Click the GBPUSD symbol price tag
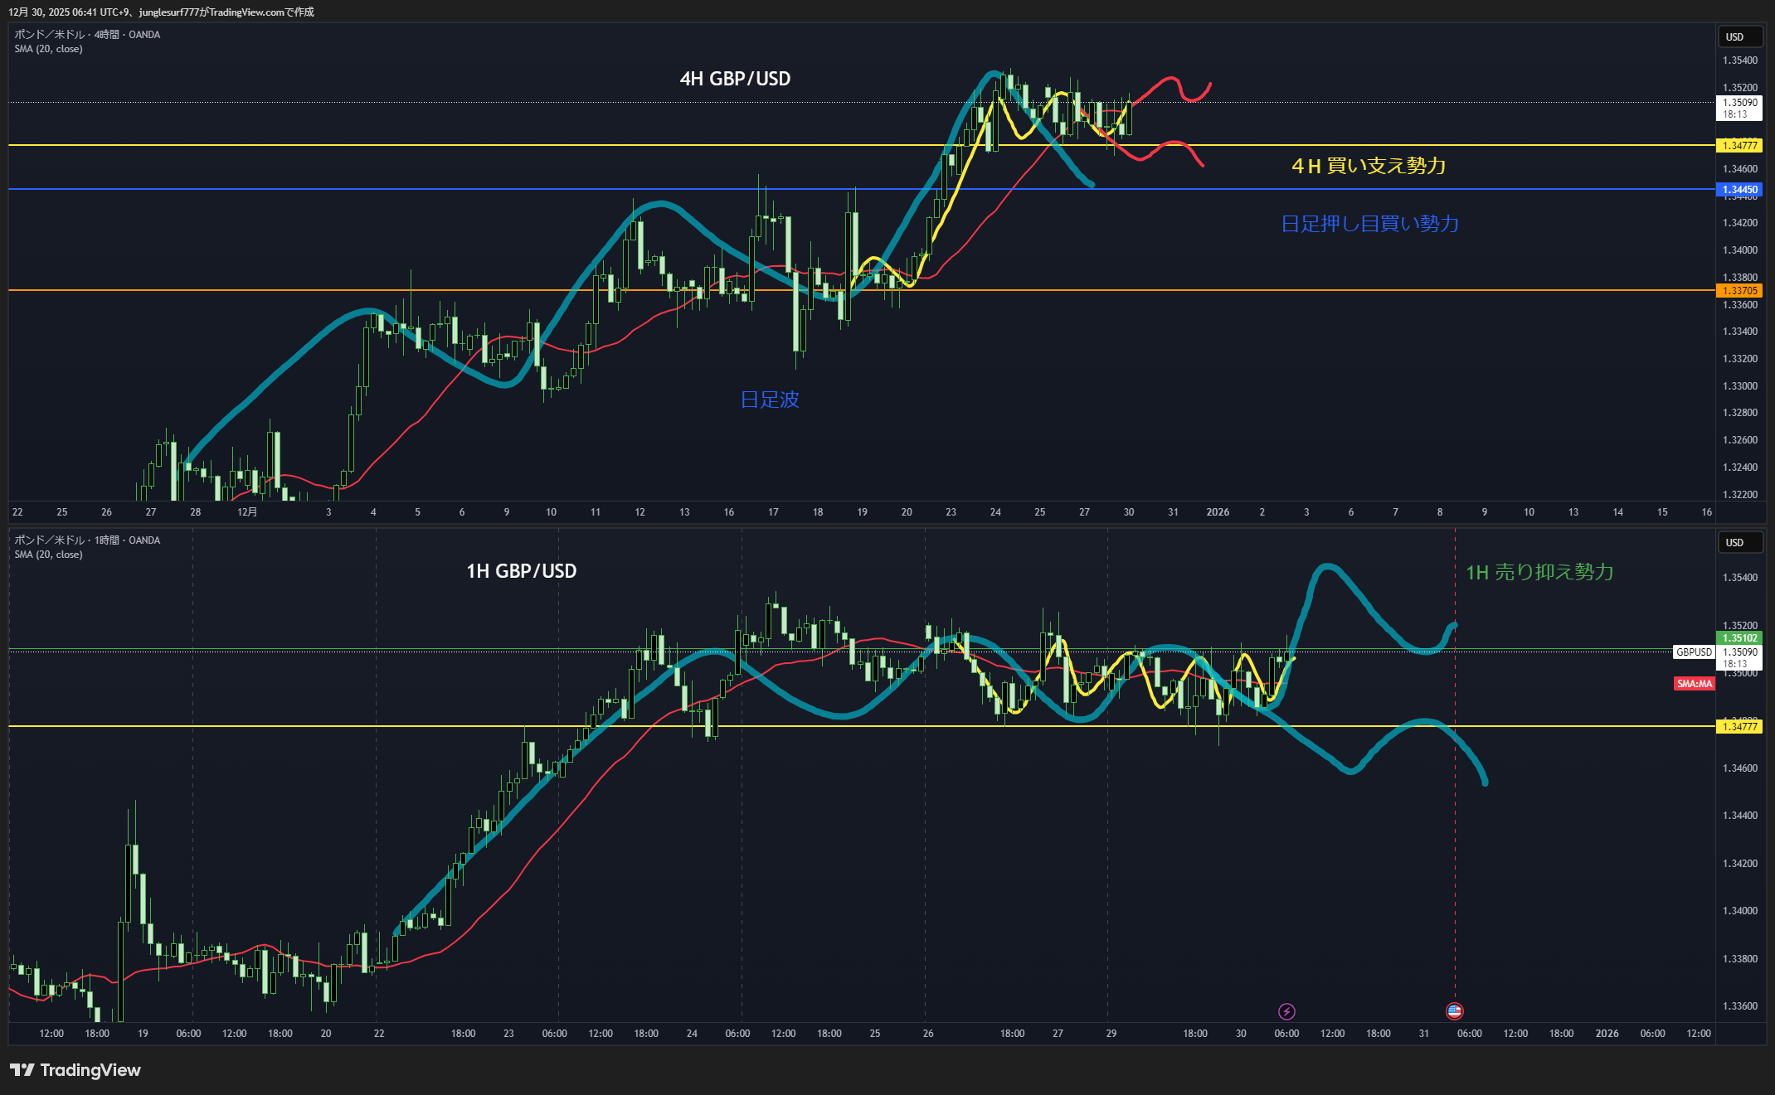 click(1693, 652)
